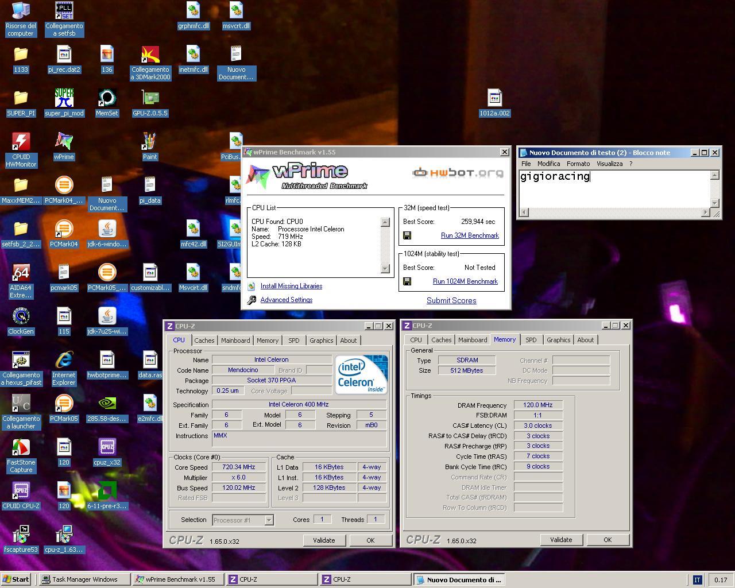Click Validate button in left CPU-Z window
This screenshot has width=735, height=588.
[x=324, y=540]
